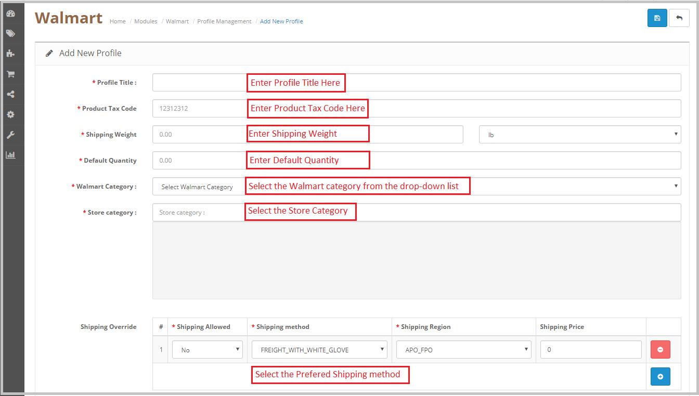Open the wrench tools icon in sidebar
699x396 pixels.
click(10, 135)
